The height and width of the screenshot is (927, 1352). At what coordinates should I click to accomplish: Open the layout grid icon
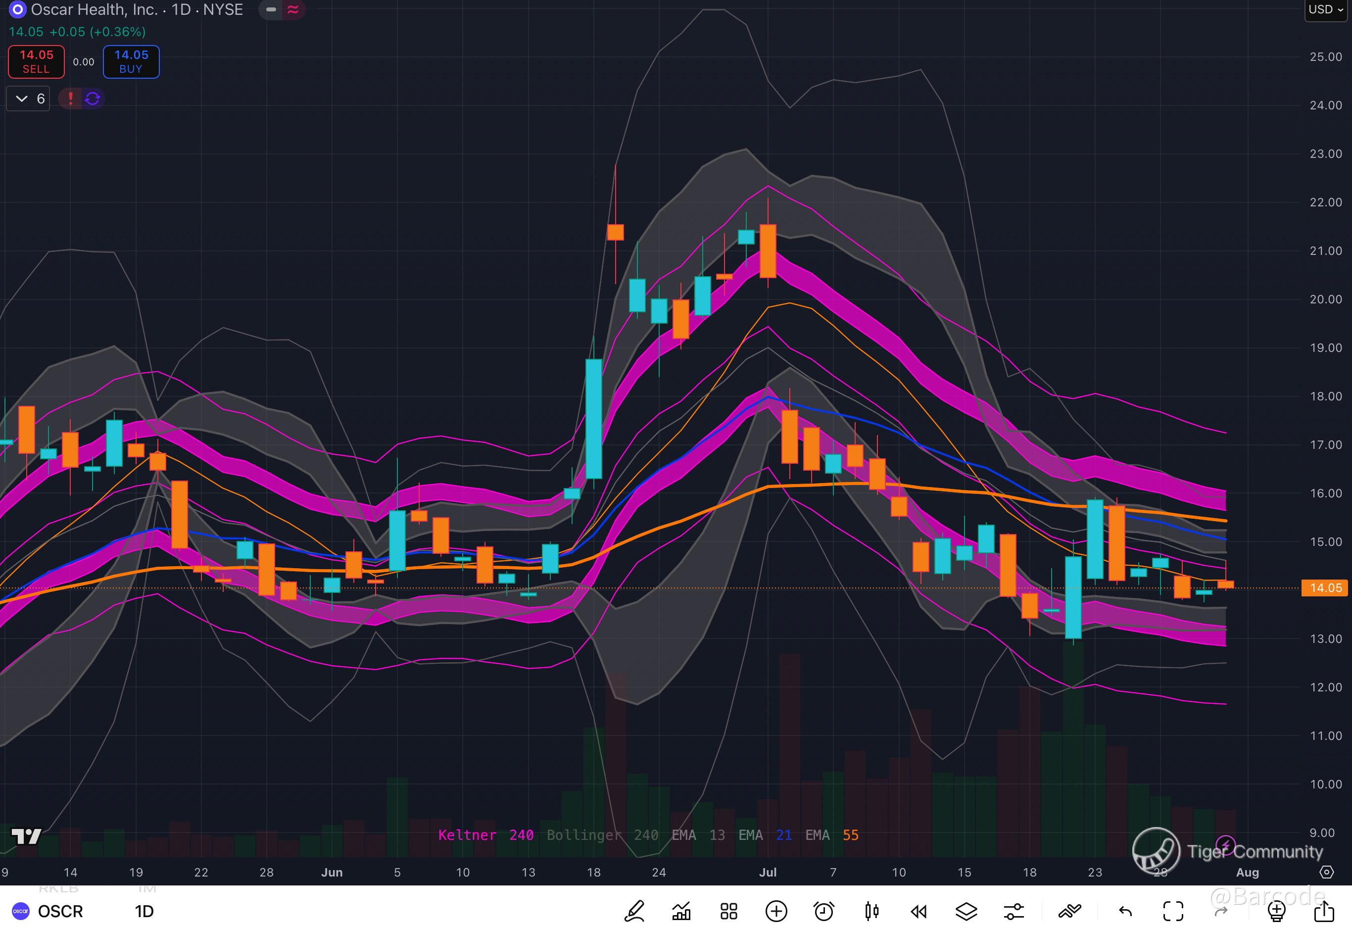pos(728,911)
